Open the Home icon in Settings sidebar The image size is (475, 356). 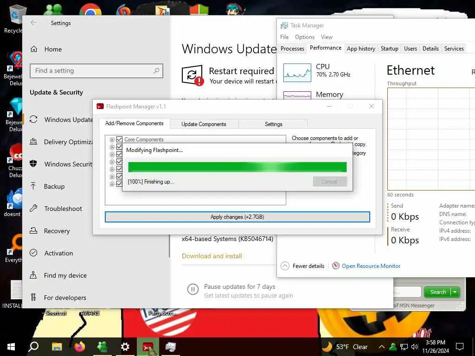click(34, 49)
